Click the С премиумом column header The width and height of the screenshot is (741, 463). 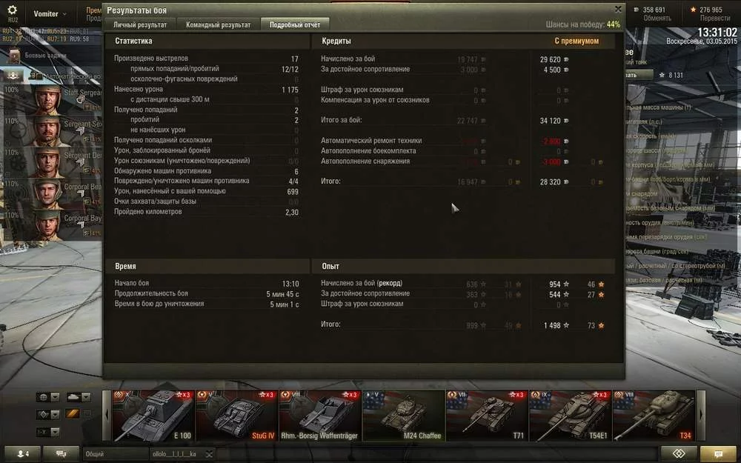coord(576,41)
